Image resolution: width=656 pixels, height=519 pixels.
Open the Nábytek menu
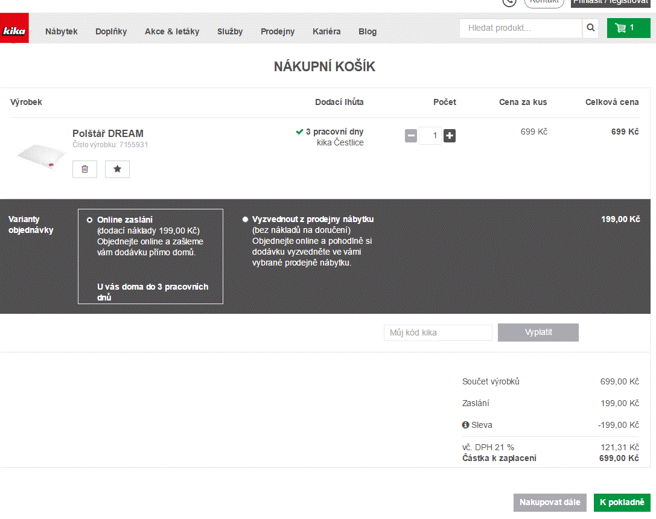62,31
